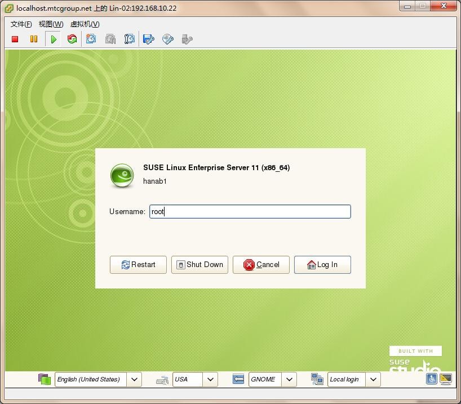Click the SUSE Linux Enterprise Server 11 title
The height and width of the screenshot is (404, 461).
(x=216, y=167)
